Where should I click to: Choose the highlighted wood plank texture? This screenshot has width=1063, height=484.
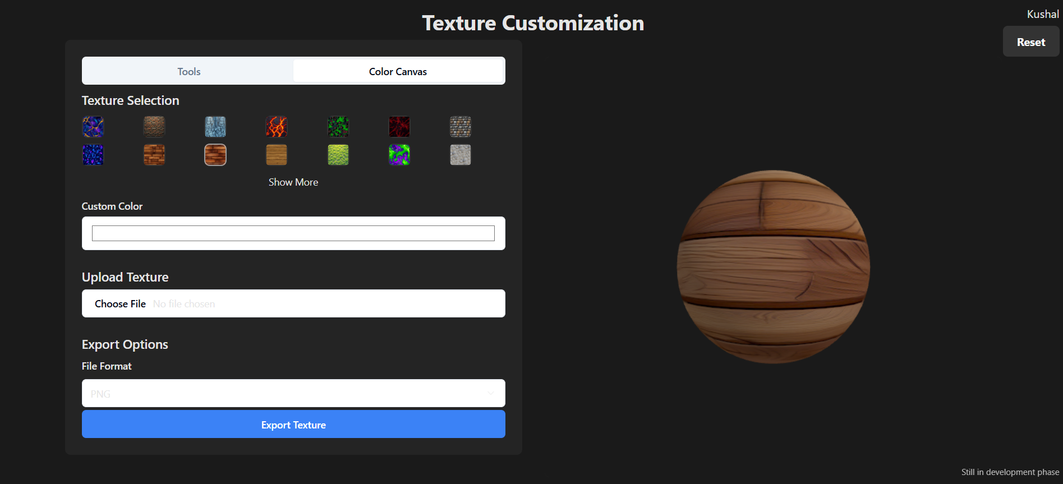[215, 155]
